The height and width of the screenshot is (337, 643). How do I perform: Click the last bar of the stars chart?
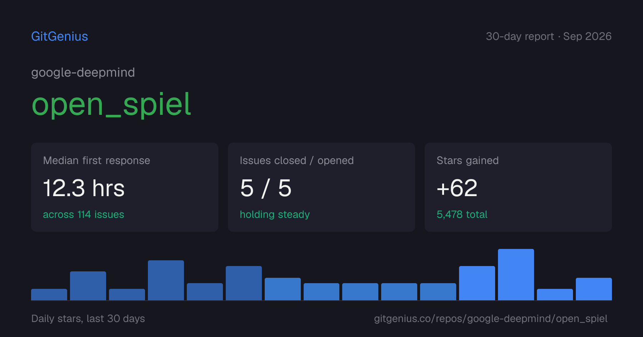[594, 289]
